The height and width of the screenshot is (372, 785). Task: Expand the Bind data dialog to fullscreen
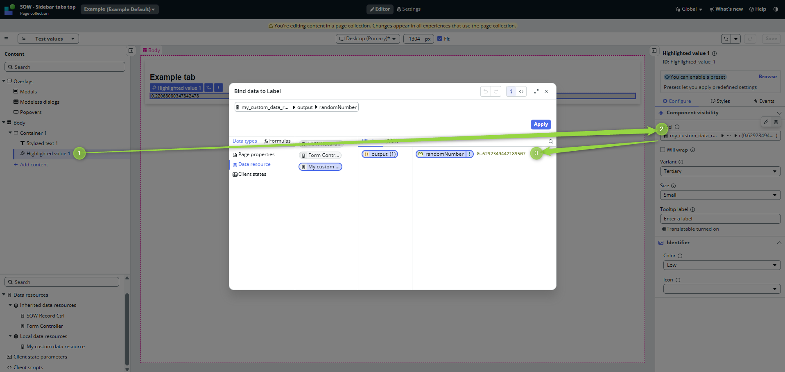tap(536, 91)
